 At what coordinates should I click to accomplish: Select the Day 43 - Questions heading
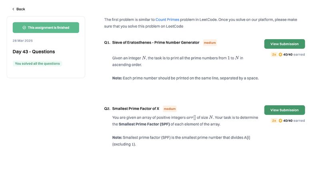pyautogui.click(x=34, y=52)
